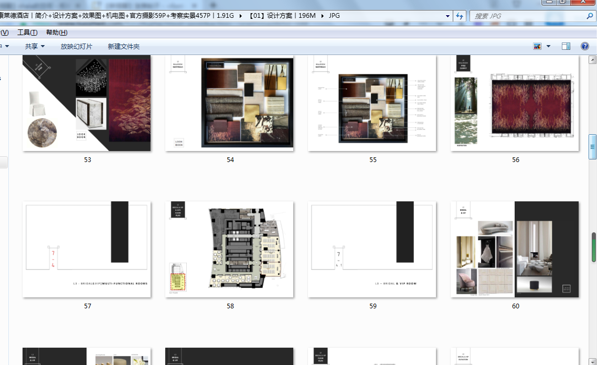Select thumbnail 55 image

point(372,103)
